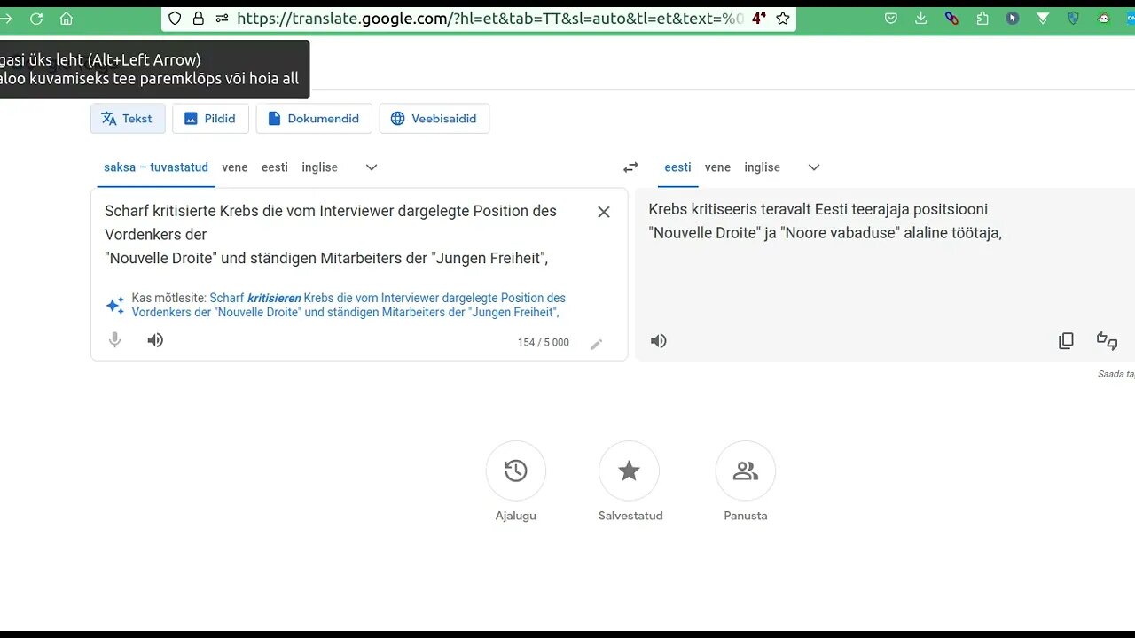Open the blue shield extension
The height and width of the screenshot is (638, 1135).
[1074, 18]
